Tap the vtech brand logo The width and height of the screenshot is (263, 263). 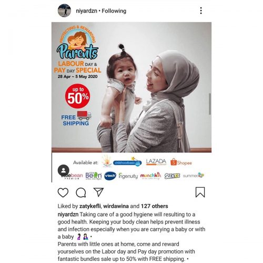click(x=110, y=176)
